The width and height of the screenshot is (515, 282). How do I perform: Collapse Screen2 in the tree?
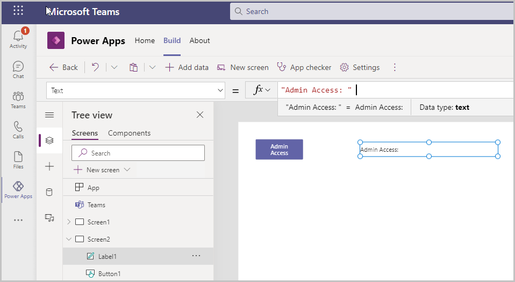point(69,239)
